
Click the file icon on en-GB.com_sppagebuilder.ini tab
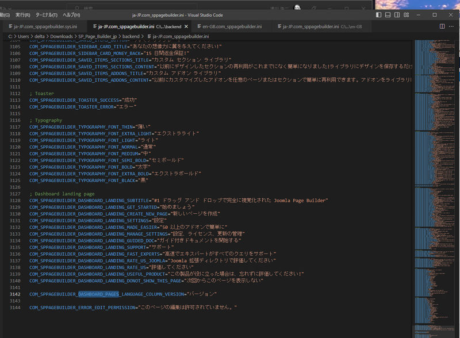click(x=198, y=26)
